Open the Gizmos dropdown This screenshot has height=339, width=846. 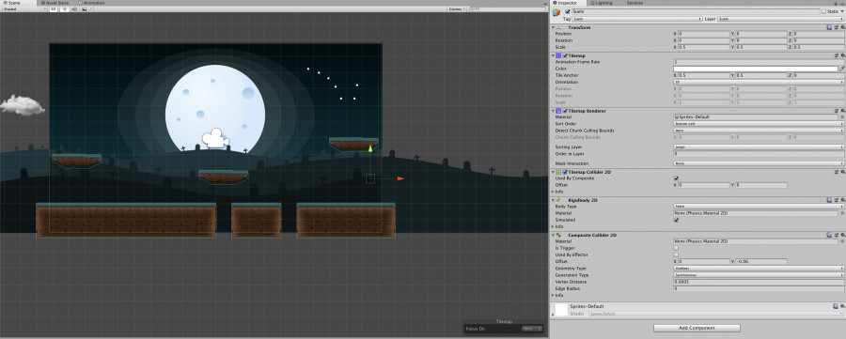457,9
